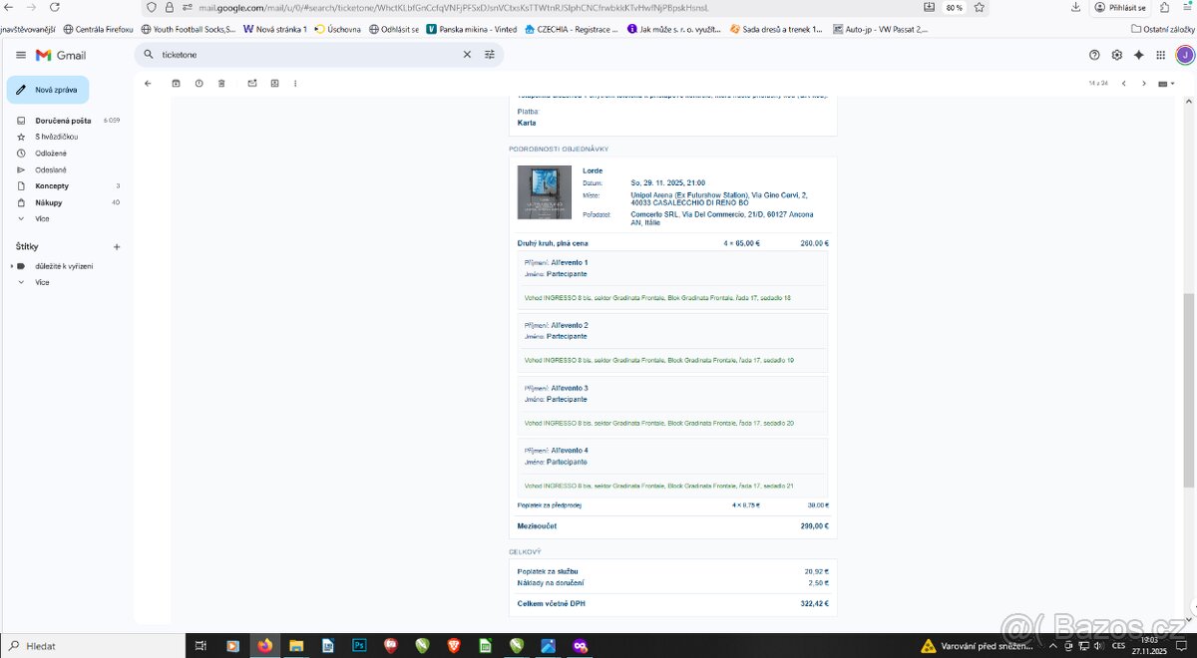This screenshot has width=1197, height=658.
Task: Reset the 80 % zoom level indicator
Action: 955,7
